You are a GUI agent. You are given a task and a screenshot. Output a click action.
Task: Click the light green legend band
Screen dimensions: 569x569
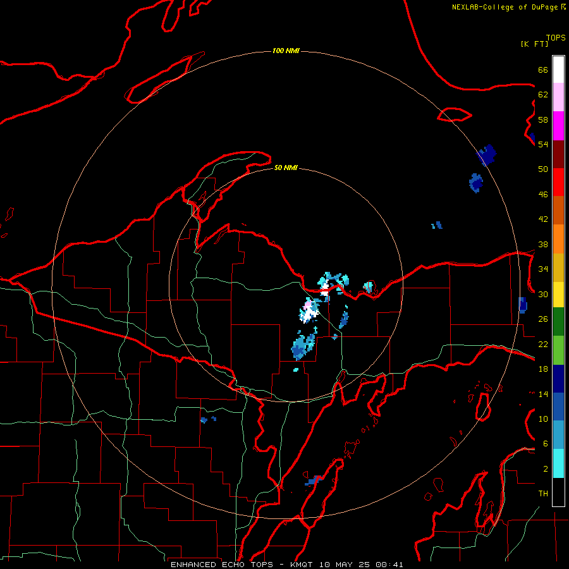pos(558,350)
